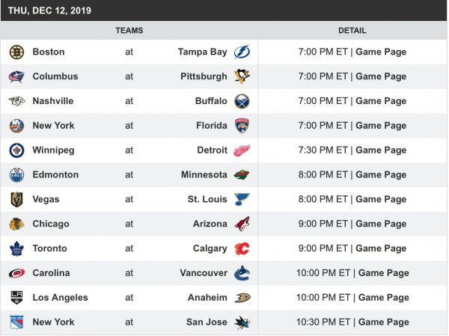Select the Anaheim Ducks logo
The image size is (449, 336).
[x=242, y=298]
